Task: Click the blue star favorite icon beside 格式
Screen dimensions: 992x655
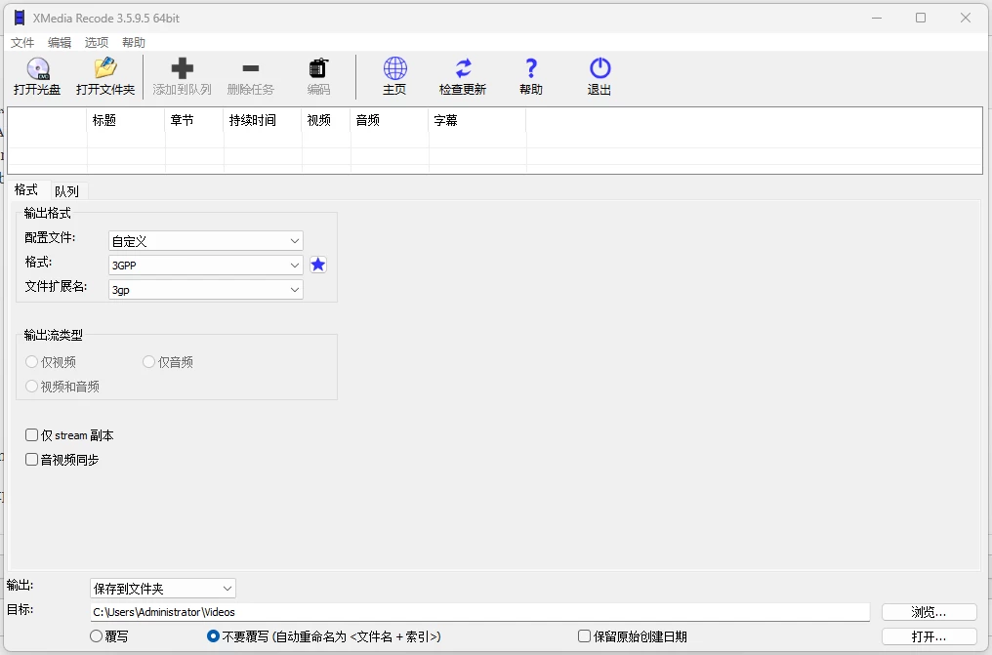Action: [318, 265]
